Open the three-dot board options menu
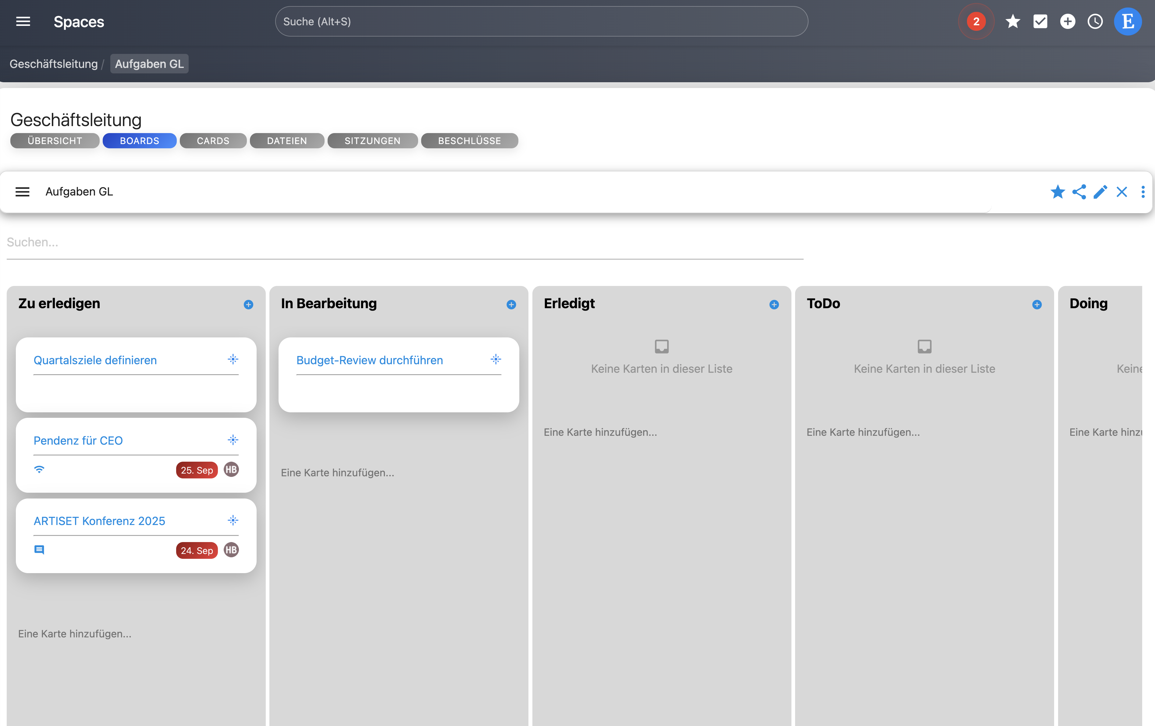The height and width of the screenshot is (726, 1155). coord(1143,192)
